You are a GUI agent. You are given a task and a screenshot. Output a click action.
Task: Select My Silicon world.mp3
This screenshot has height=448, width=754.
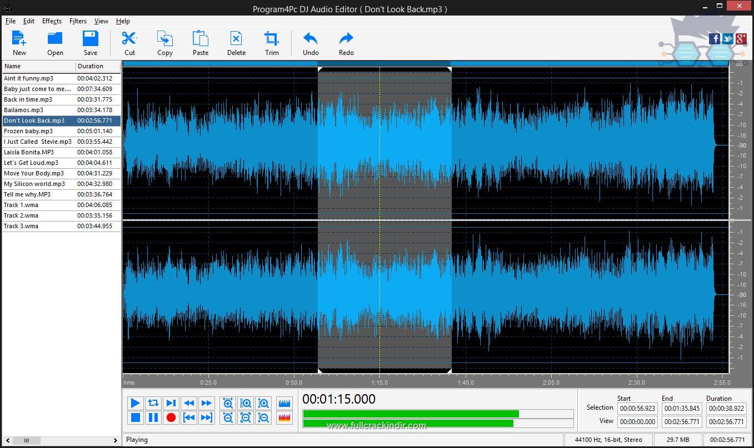click(61, 184)
